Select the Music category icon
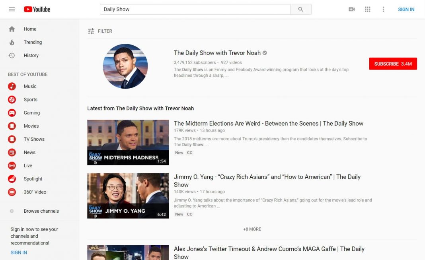 12,86
